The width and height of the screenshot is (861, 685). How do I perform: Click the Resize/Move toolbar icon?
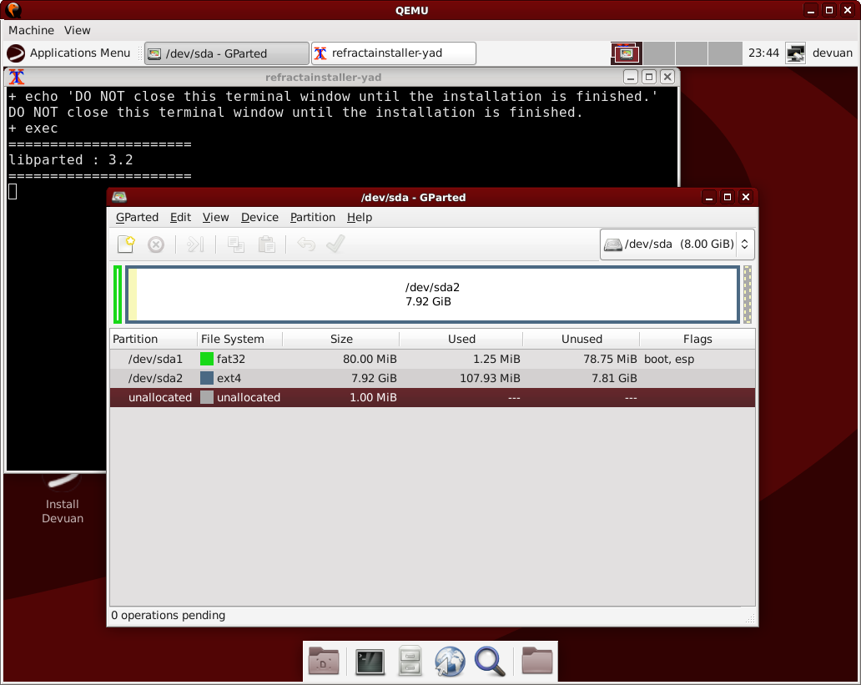[x=195, y=244]
